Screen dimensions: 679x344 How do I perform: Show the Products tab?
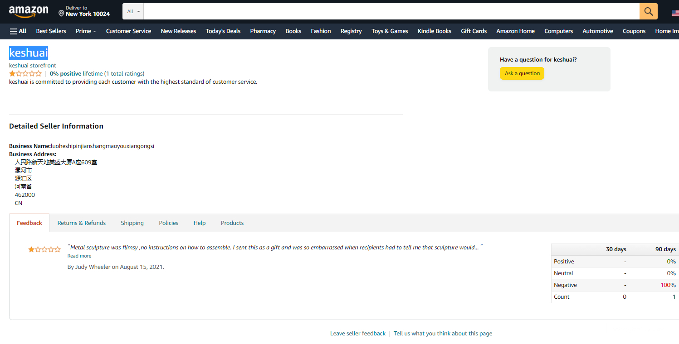pyautogui.click(x=232, y=223)
